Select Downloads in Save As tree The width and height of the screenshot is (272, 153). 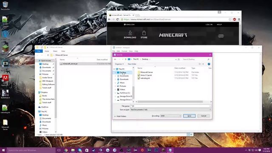point(124,79)
